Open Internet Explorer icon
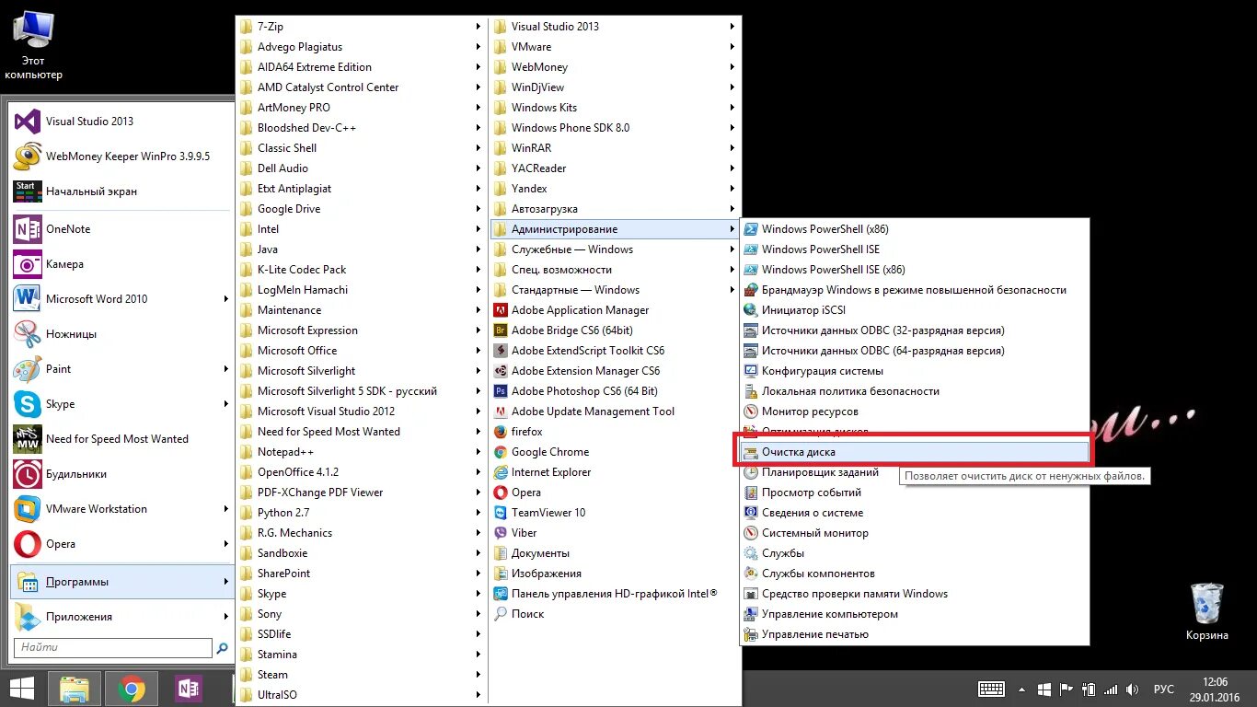Image resolution: width=1257 pixels, height=707 pixels. tap(501, 472)
